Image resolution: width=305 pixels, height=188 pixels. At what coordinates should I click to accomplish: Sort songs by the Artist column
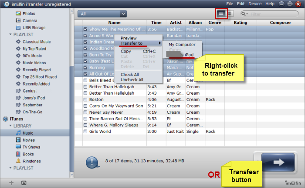tap(176, 23)
